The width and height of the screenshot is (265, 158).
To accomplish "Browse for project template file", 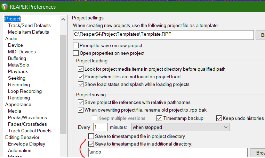I will (260, 35).
